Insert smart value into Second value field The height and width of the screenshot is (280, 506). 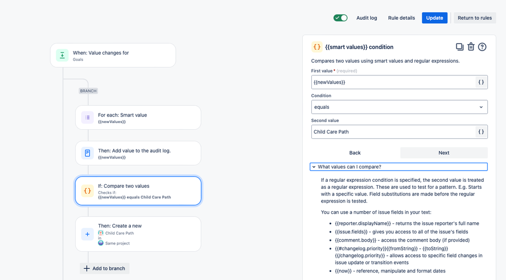click(481, 132)
